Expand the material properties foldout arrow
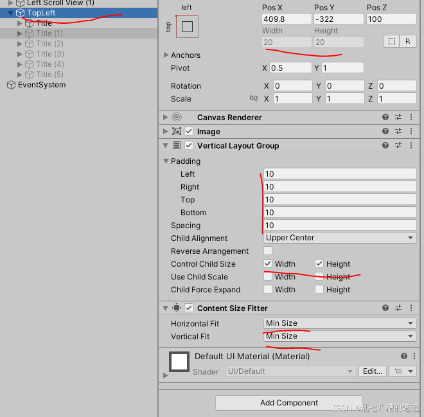424x417 pixels. [x=166, y=375]
